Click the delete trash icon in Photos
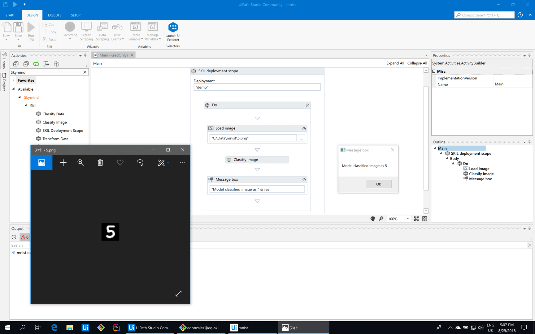The image size is (535, 334). click(100, 163)
